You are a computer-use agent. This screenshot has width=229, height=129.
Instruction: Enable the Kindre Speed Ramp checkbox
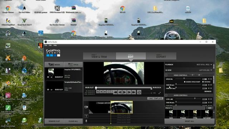click(x=185, y=82)
